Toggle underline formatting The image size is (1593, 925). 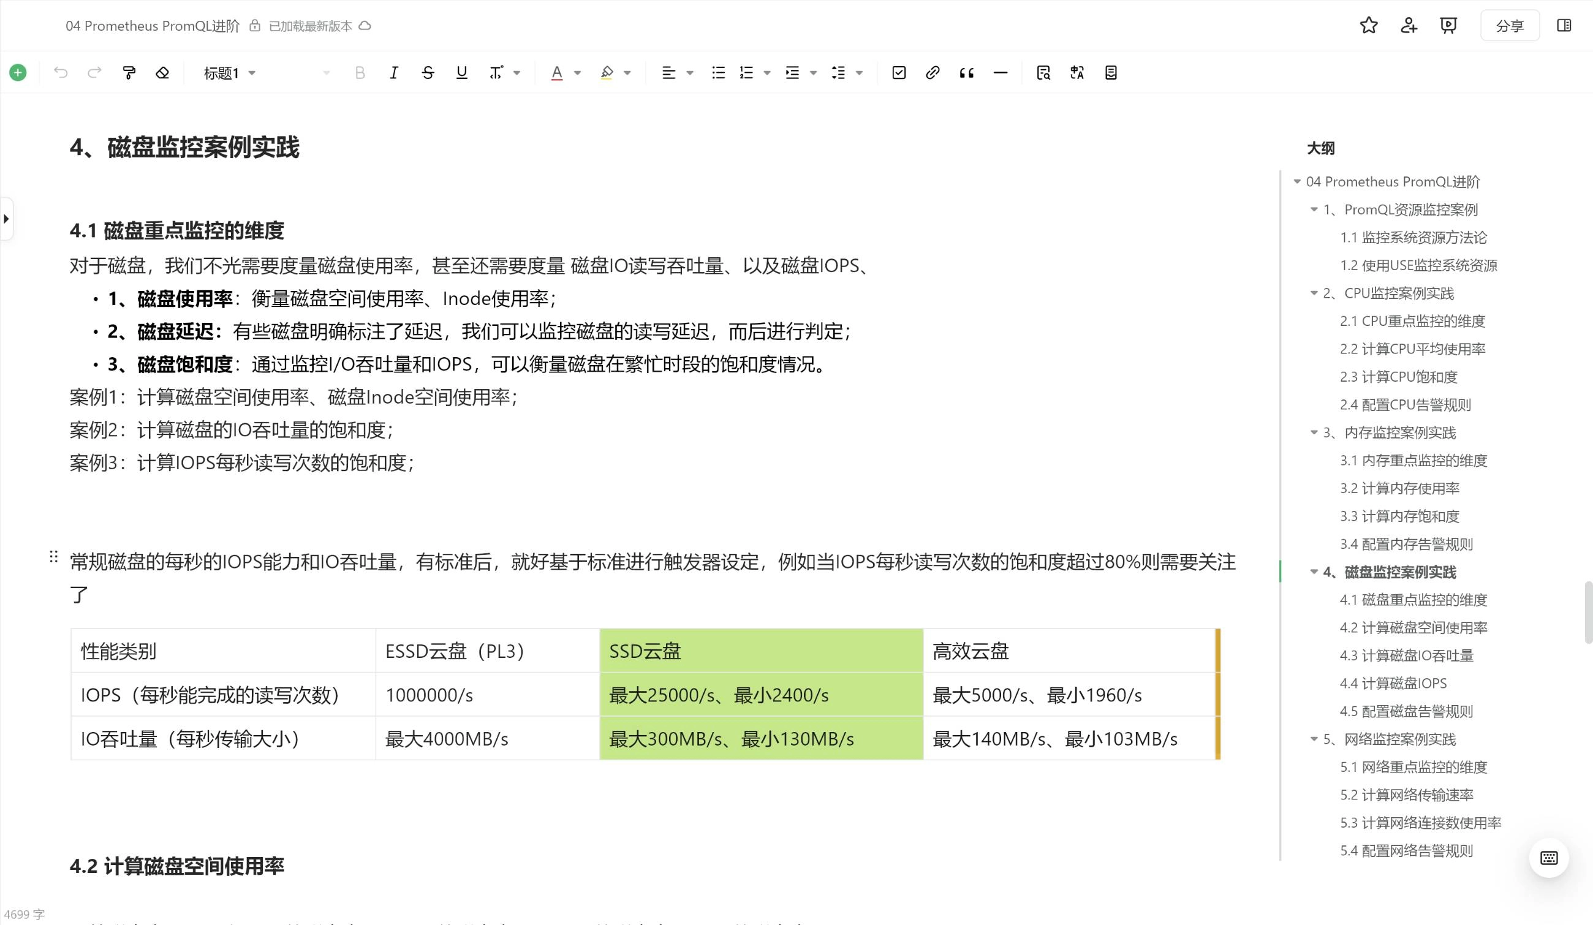pyautogui.click(x=461, y=72)
